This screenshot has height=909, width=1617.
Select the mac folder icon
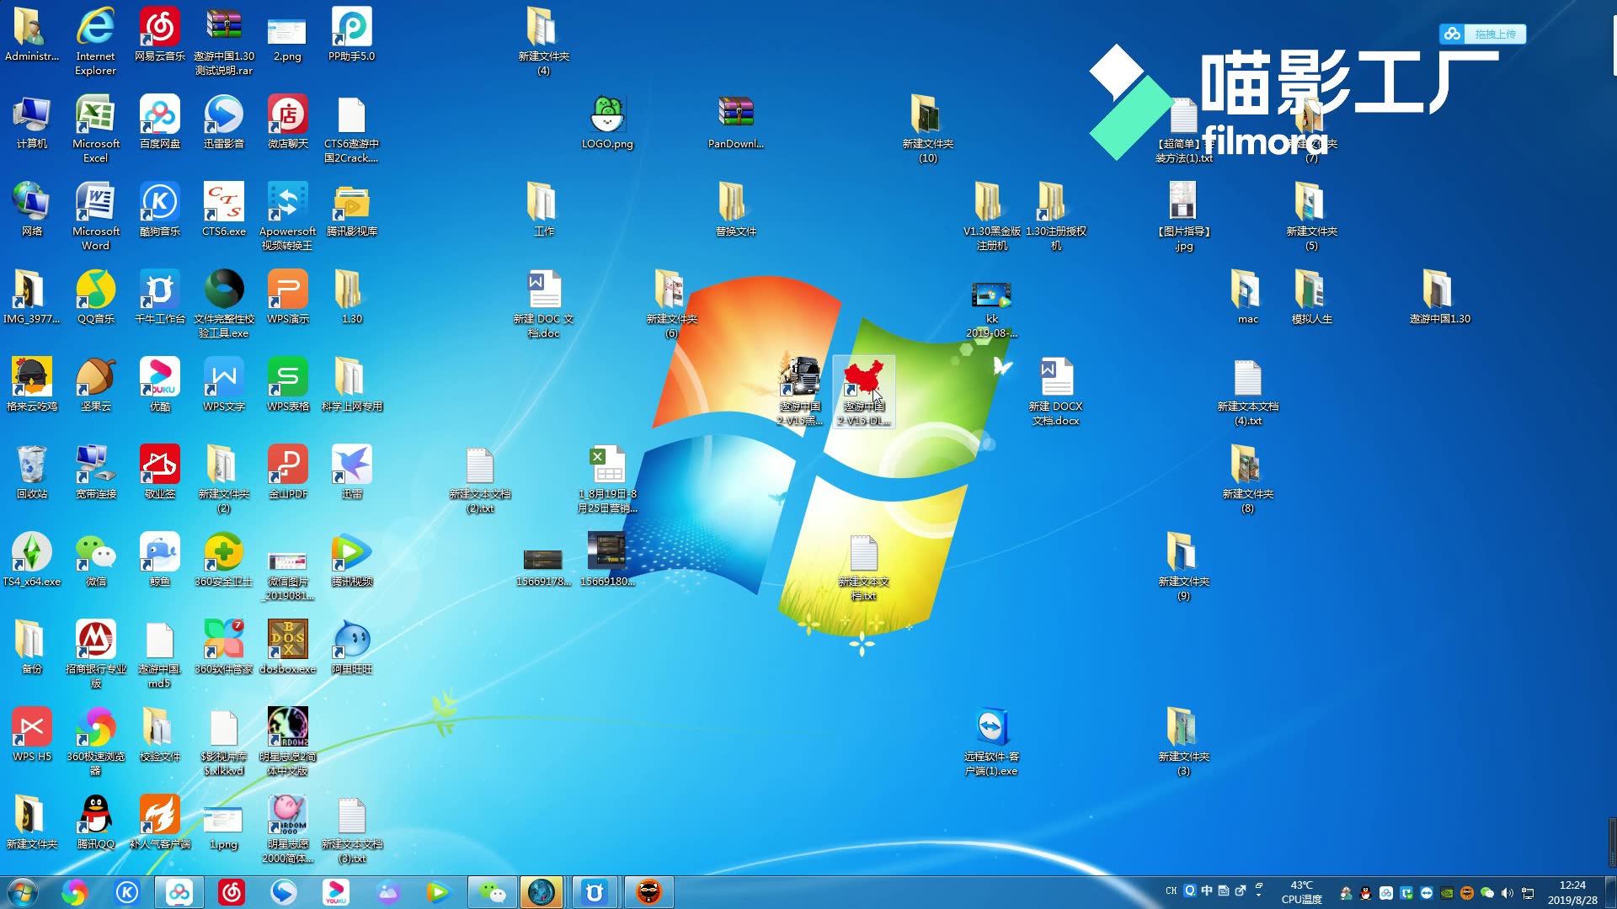coord(1247,297)
